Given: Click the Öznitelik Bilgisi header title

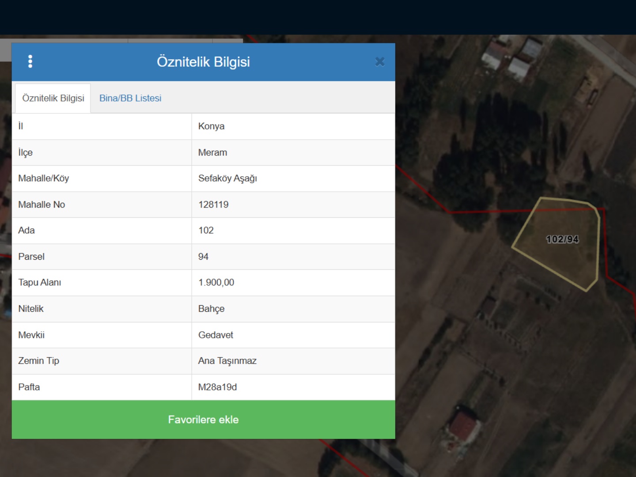Looking at the screenshot, I should click(203, 62).
